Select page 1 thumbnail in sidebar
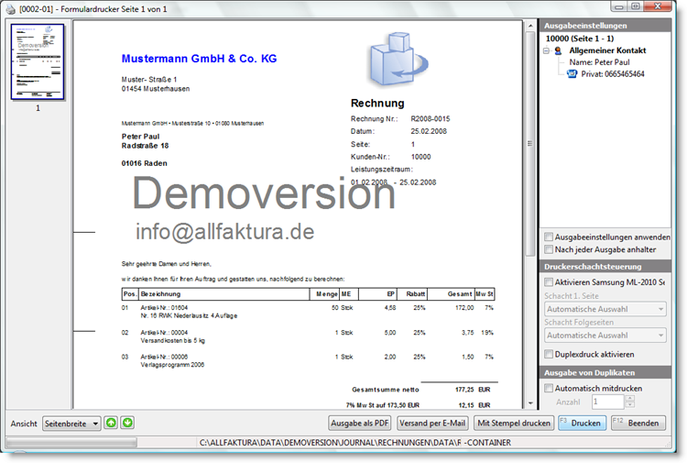This screenshot has width=687, height=463. point(38,61)
